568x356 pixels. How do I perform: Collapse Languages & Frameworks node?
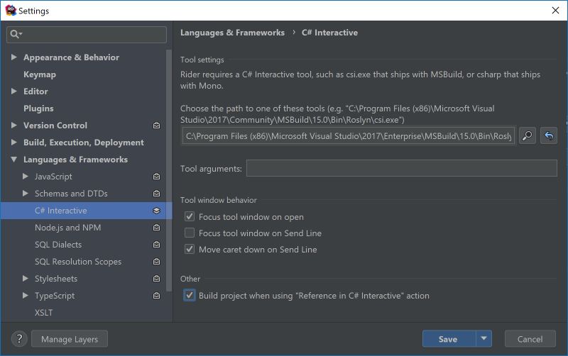point(13,159)
